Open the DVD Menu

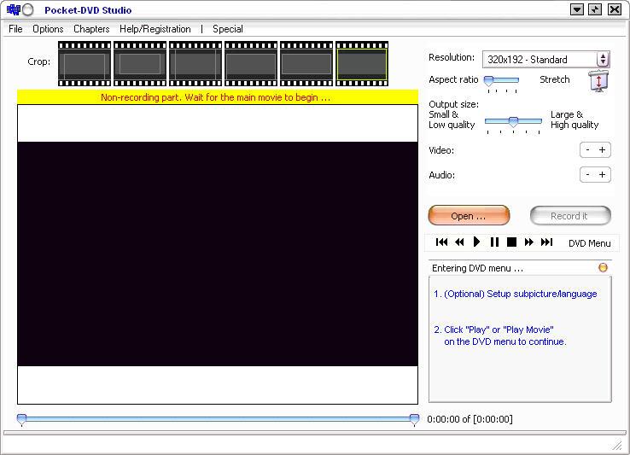click(590, 243)
